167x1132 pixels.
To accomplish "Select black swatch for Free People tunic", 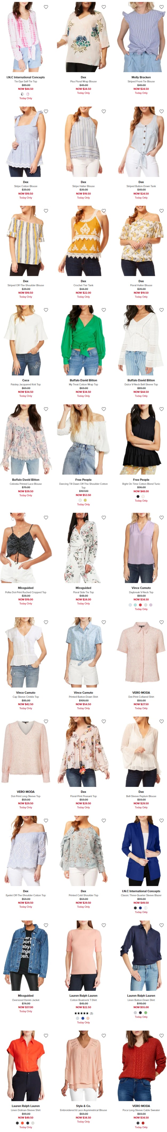I will (138, 497).
